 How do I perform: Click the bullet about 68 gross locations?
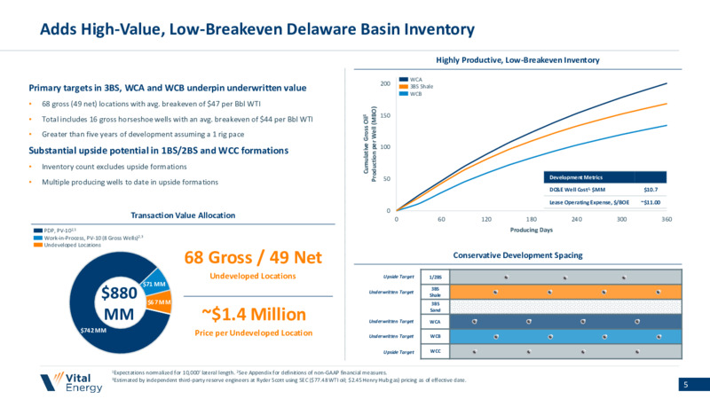(x=151, y=104)
